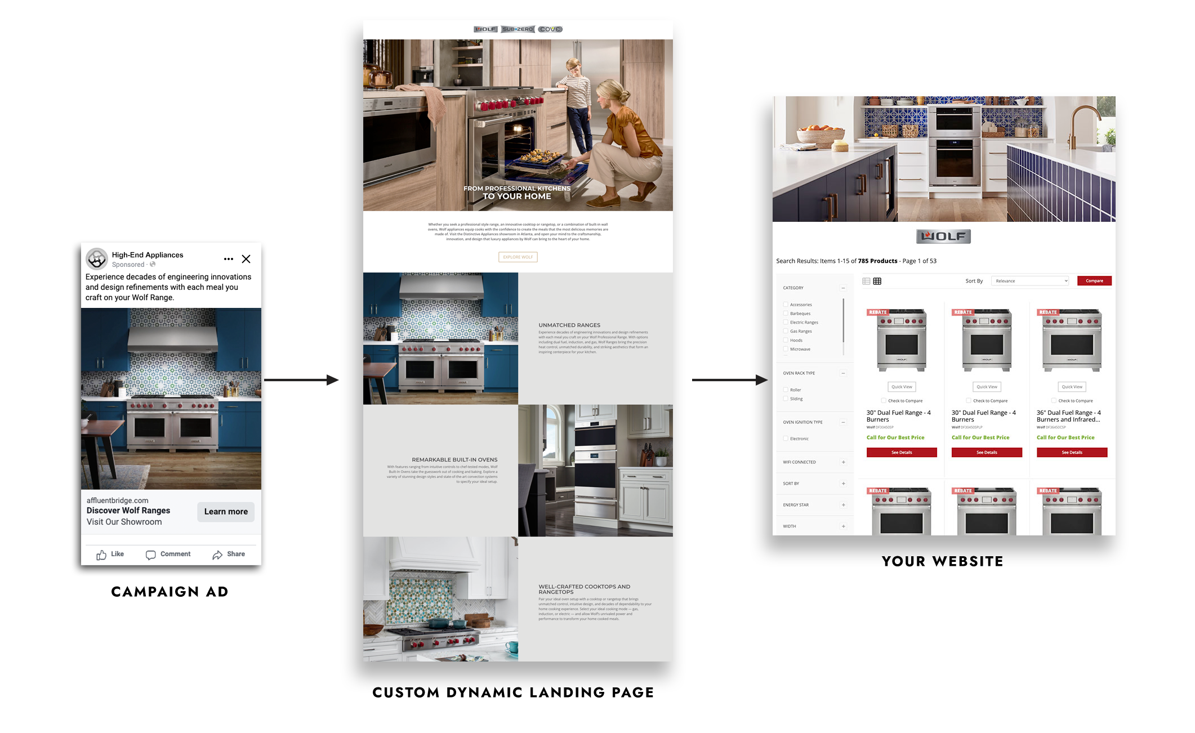Open the Sort By Relevance dropdown
Screen dimensions: 1195x733
pos(1031,281)
